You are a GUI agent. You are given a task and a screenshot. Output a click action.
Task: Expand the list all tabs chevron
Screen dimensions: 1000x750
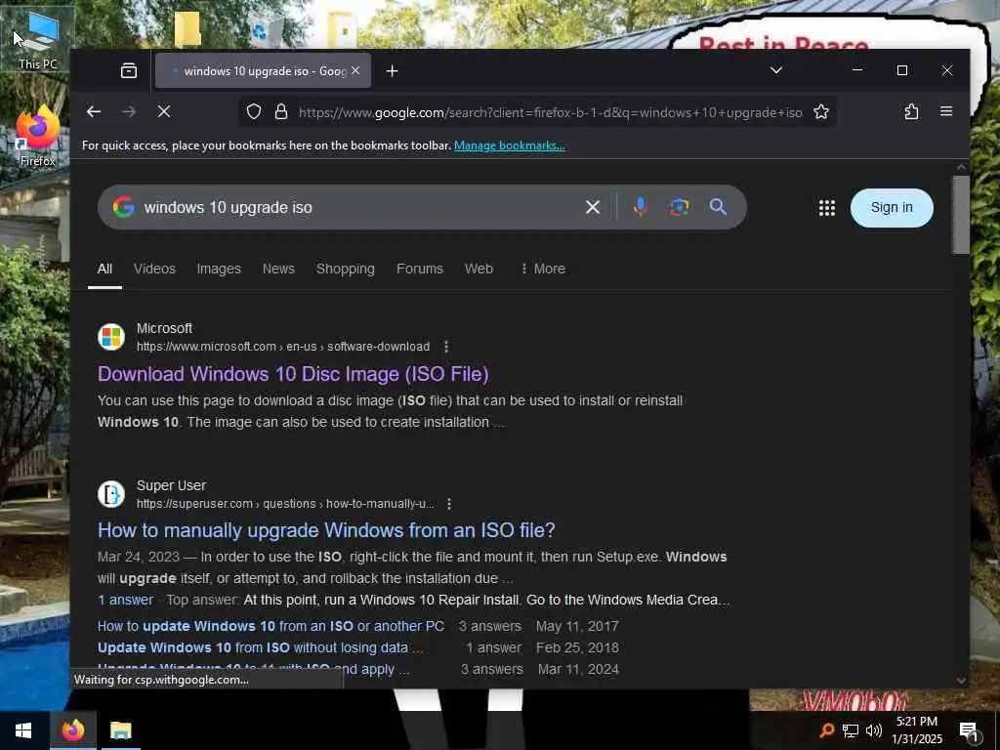(x=776, y=70)
